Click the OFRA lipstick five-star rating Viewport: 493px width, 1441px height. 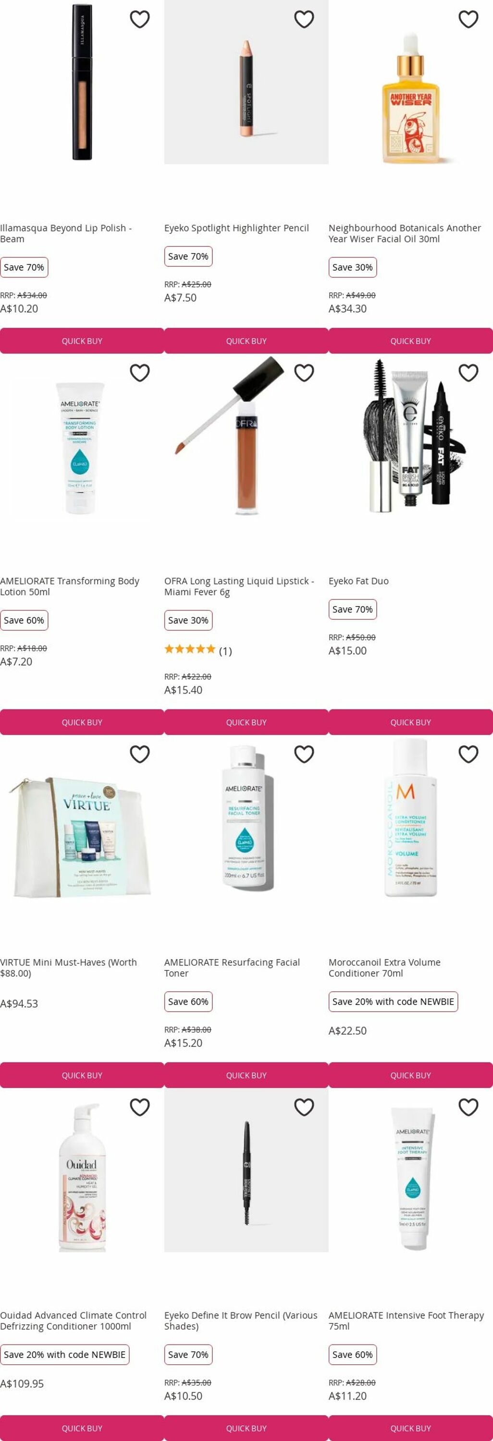pyautogui.click(x=190, y=649)
